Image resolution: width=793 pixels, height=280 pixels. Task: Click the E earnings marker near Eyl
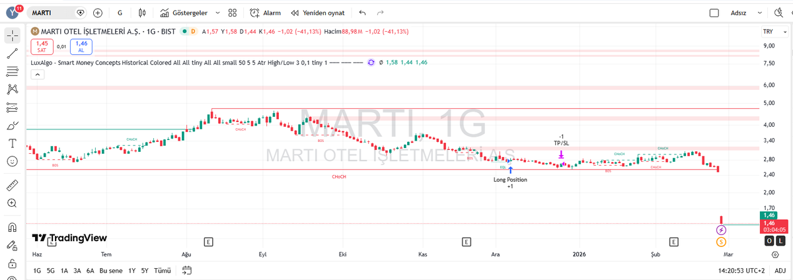(x=208, y=242)
